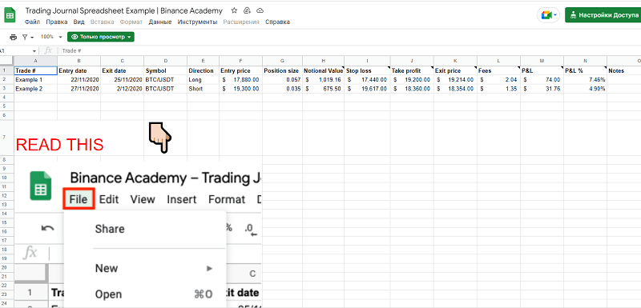Image resolution: width=641 pixels, height=308 pixels.
Task: Click the greyed-out Расширения menu
Action: tap(241, 22)
